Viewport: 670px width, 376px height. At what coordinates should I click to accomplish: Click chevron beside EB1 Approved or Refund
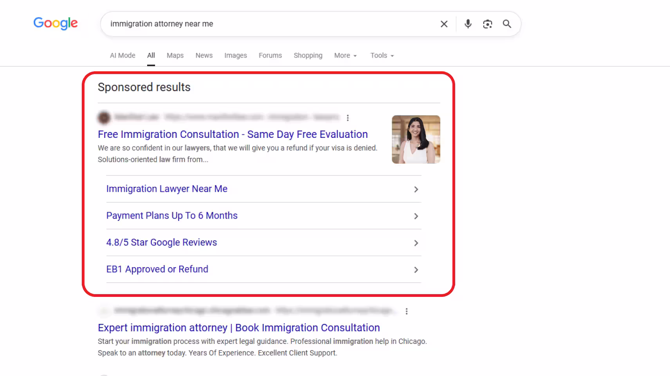pos(416,270)
